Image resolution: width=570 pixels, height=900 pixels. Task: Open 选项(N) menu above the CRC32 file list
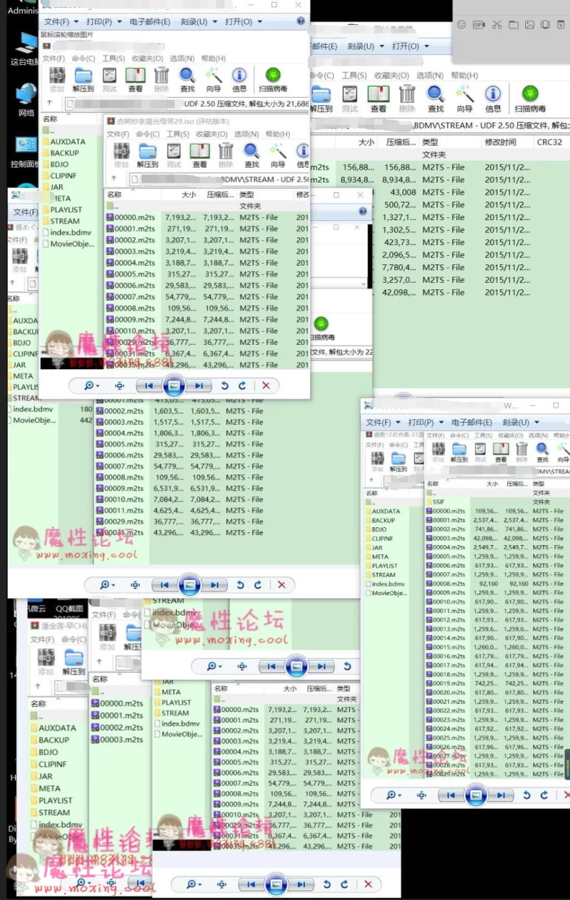pyautogui.click(x=430, y=76)
